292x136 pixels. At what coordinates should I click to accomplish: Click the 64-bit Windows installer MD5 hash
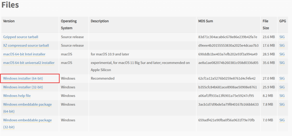tap(227, 79)
